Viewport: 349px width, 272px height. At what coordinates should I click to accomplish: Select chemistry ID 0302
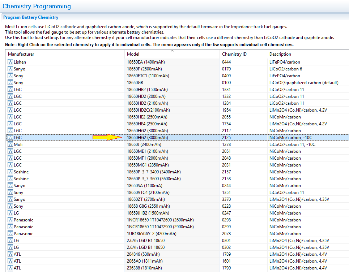pyautogui.click(x=226, y=247)
